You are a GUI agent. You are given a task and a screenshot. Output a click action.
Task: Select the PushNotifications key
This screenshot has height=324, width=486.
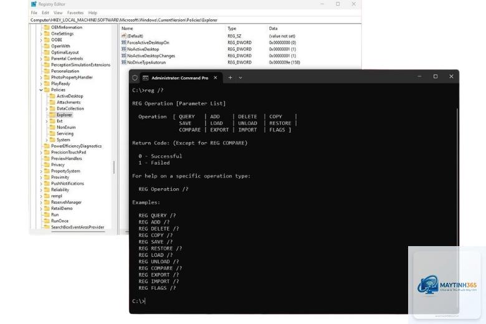pos(67,183)
